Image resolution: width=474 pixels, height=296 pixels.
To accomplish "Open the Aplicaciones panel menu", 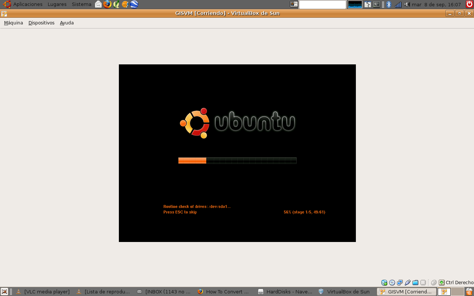I will (x=28, y=4).
